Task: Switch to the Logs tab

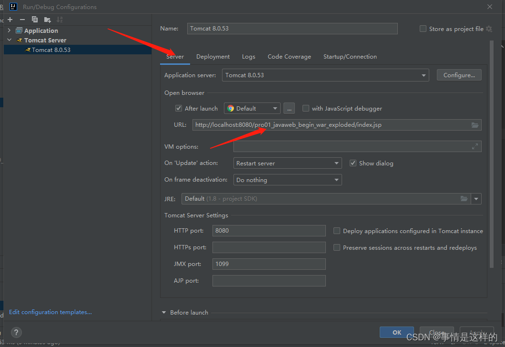Action: pyautogui.click(x=249, y=57)
